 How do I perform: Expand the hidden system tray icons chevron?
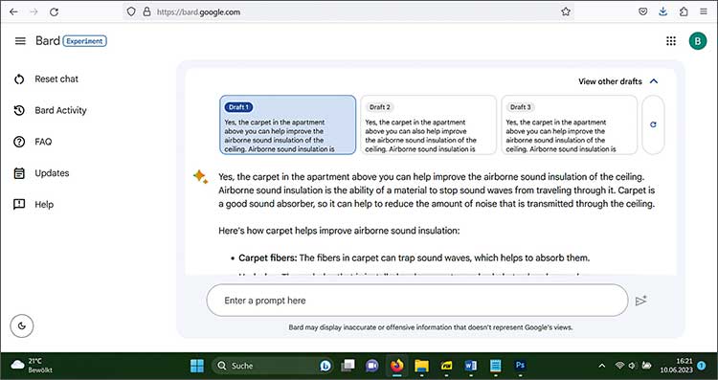coord(602,366)
